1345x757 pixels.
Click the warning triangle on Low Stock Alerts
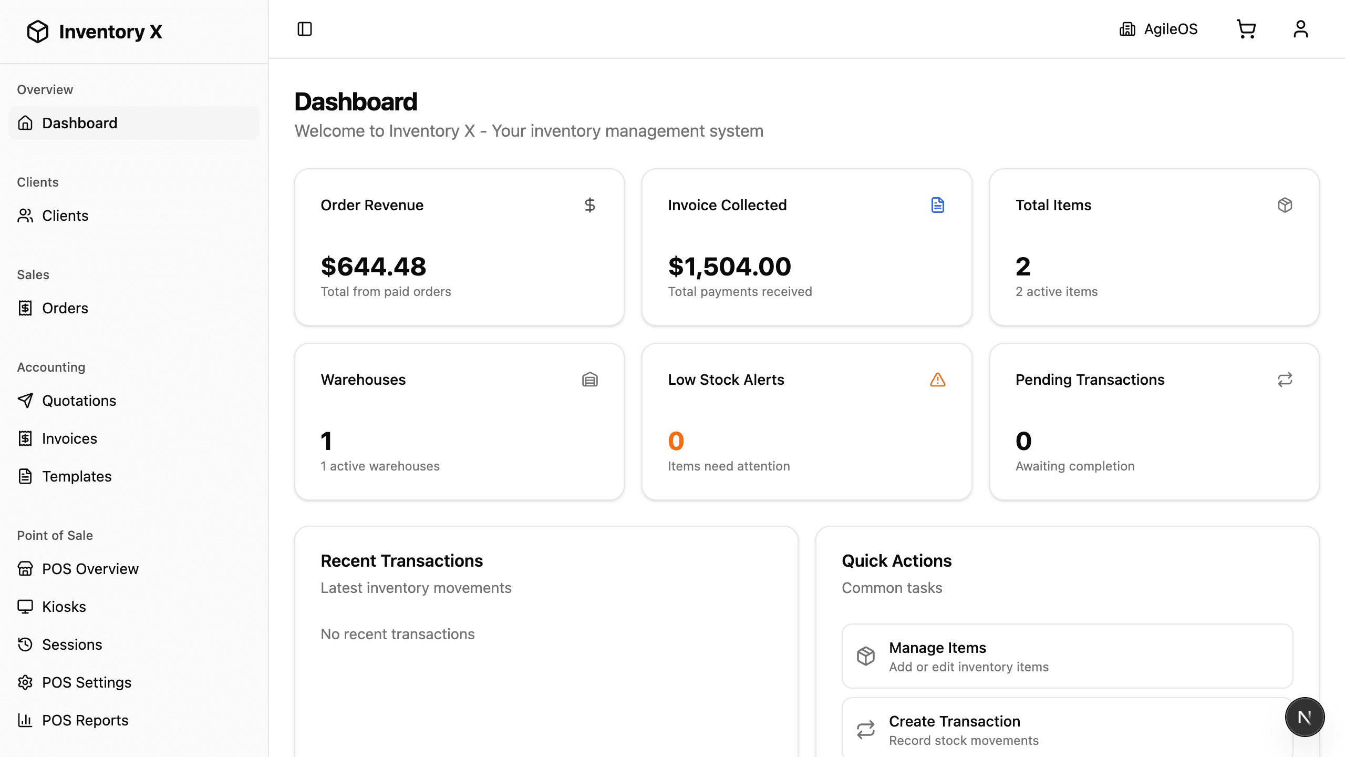tap(938, 380)
